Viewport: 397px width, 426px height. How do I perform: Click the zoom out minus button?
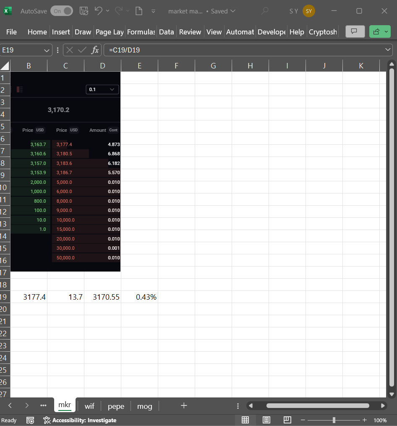303,420
